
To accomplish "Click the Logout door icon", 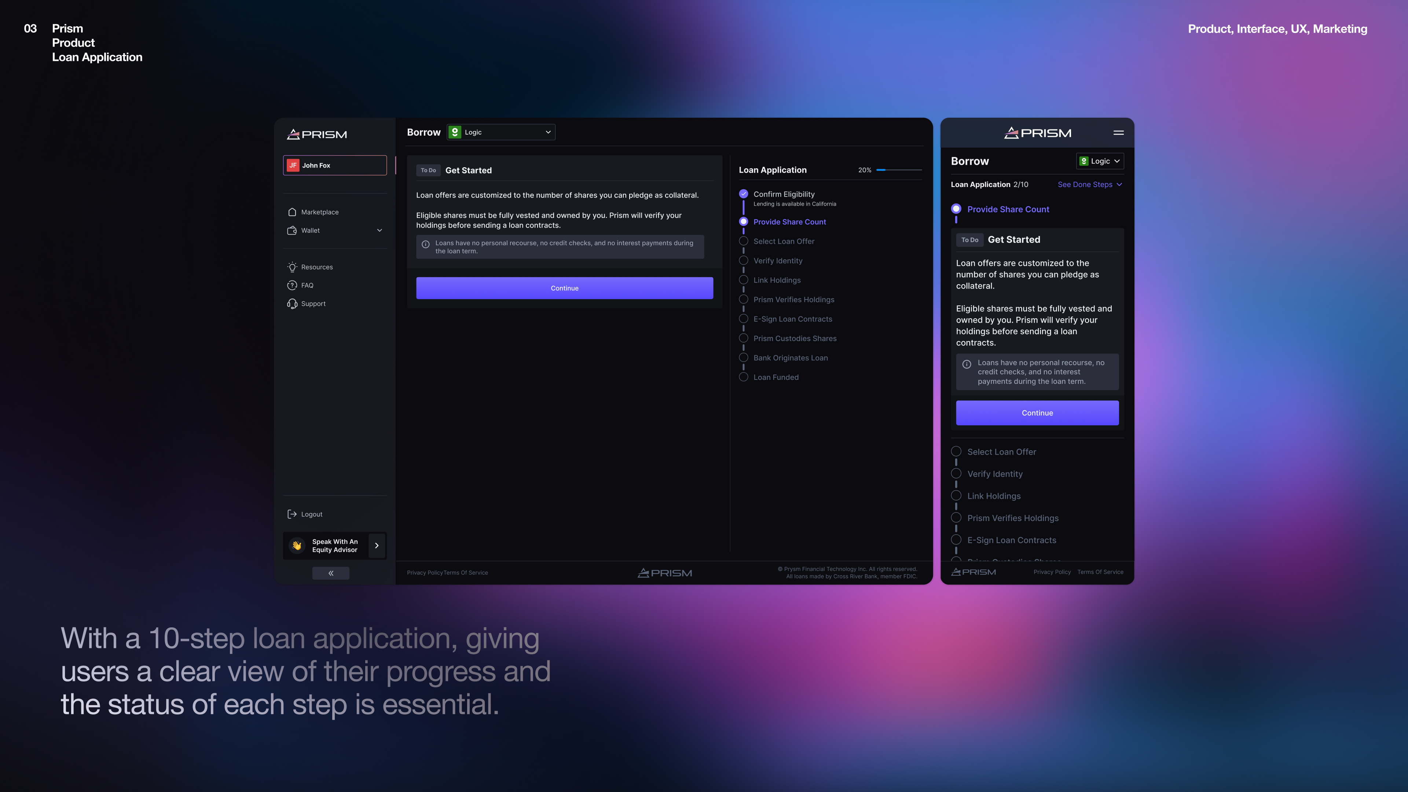I will 292,514.
